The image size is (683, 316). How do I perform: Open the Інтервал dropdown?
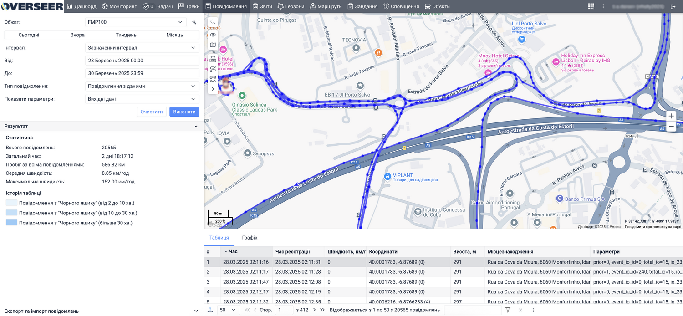pyautogui.click(x=142, y=48)
